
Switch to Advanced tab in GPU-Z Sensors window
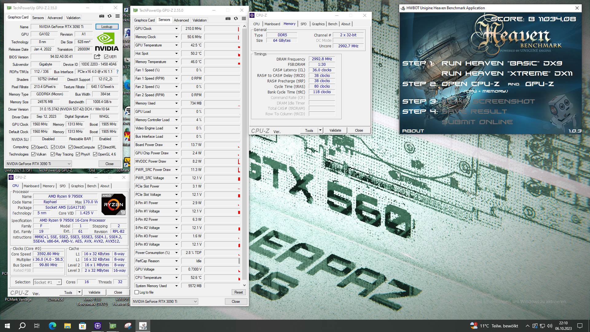coord(181,20)
